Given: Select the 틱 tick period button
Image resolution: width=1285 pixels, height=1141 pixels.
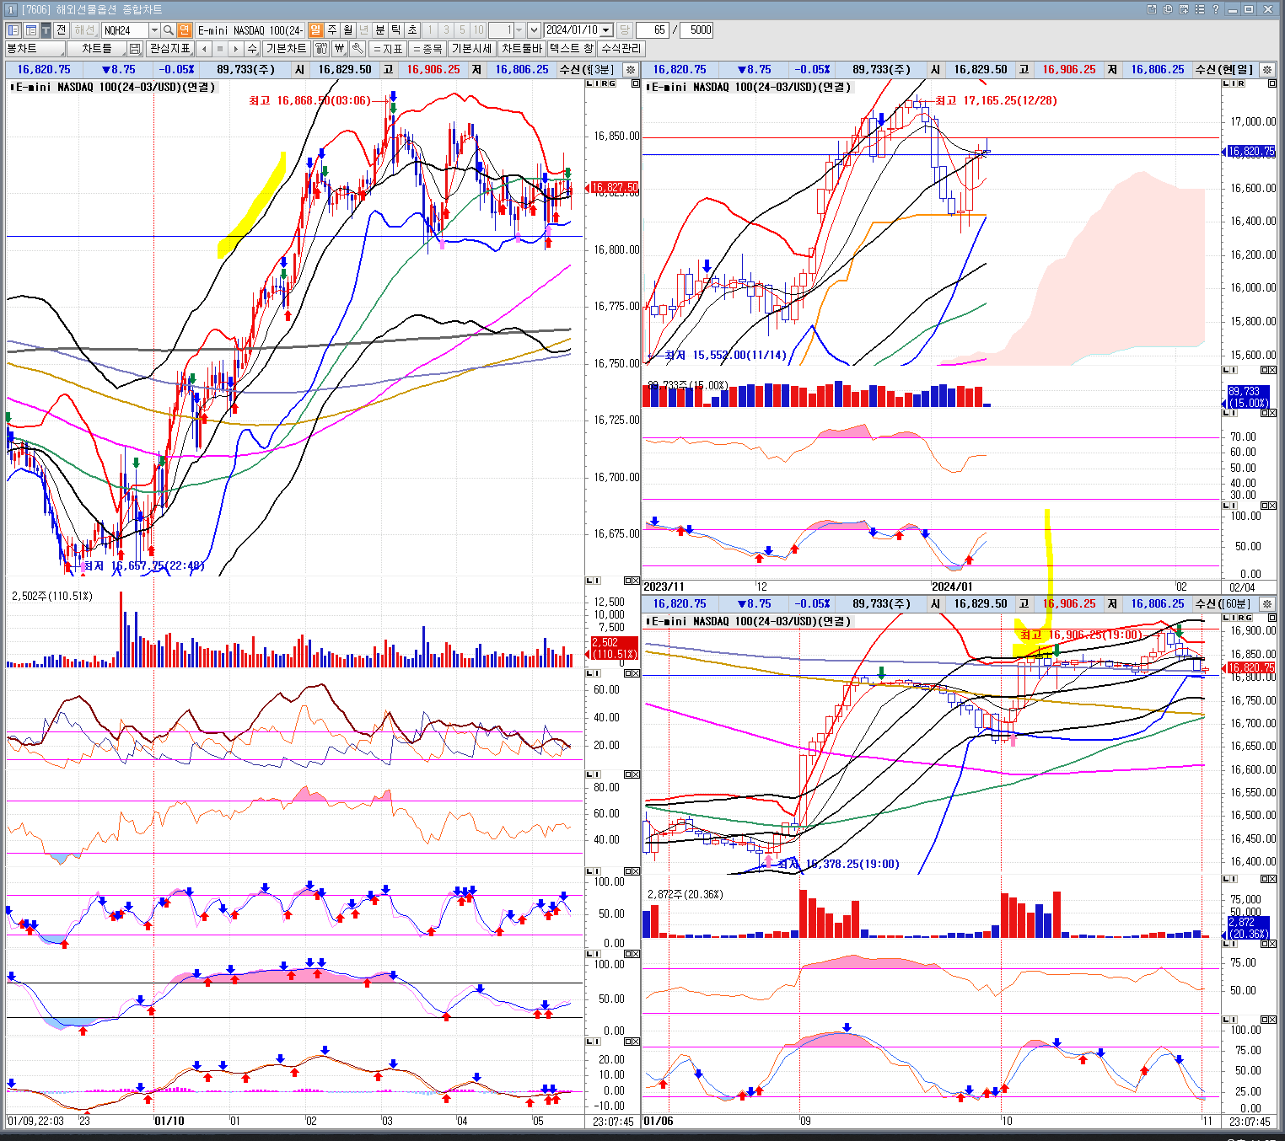Looking at the screenshot, I should (x=395, y=30).
